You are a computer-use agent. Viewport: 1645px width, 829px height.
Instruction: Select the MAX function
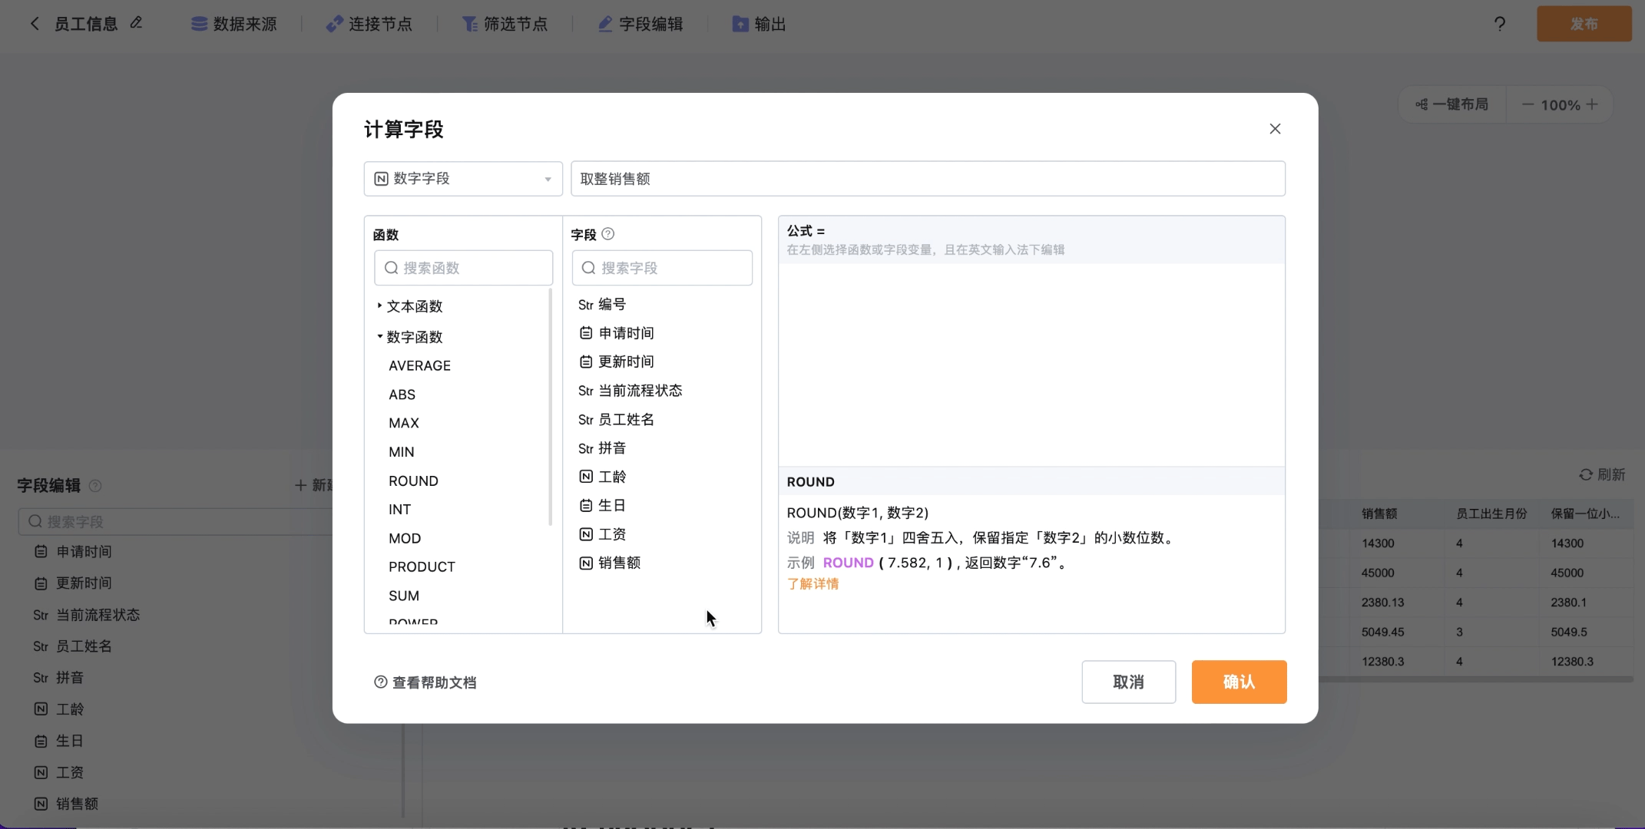[x=404, y=423]
